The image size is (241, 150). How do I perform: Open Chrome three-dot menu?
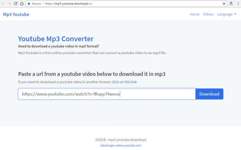(238, 4)
